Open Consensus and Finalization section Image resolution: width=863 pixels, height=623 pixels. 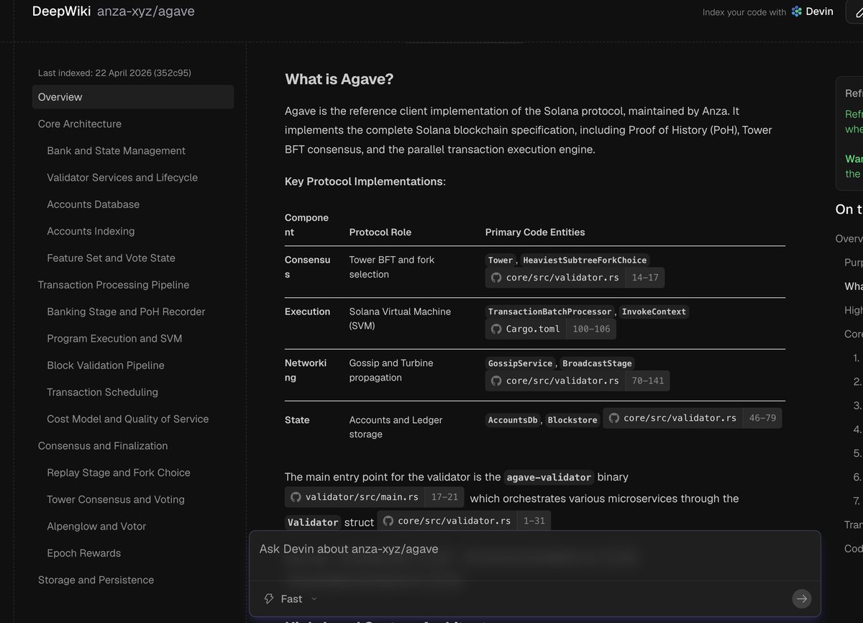tap(103, 446)
